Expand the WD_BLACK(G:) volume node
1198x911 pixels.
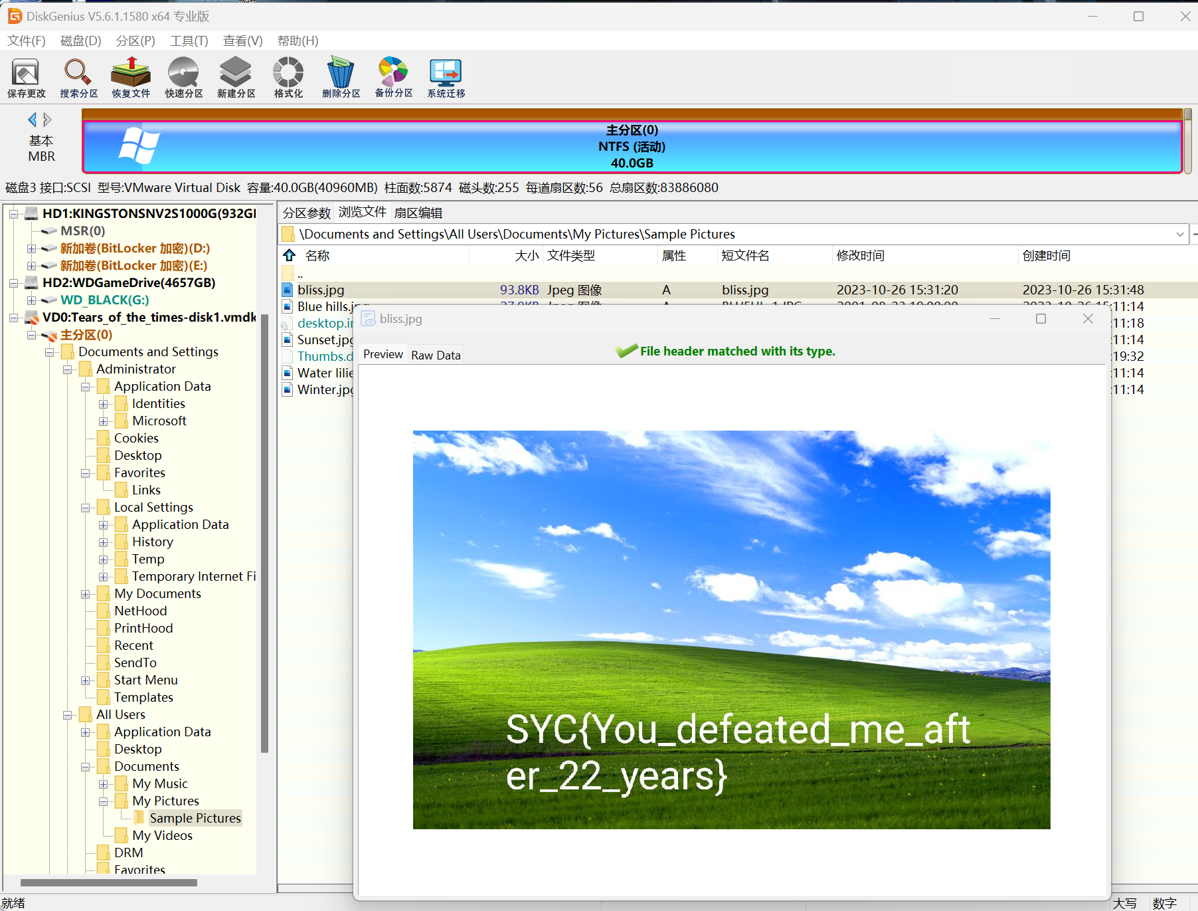point(31,300)
